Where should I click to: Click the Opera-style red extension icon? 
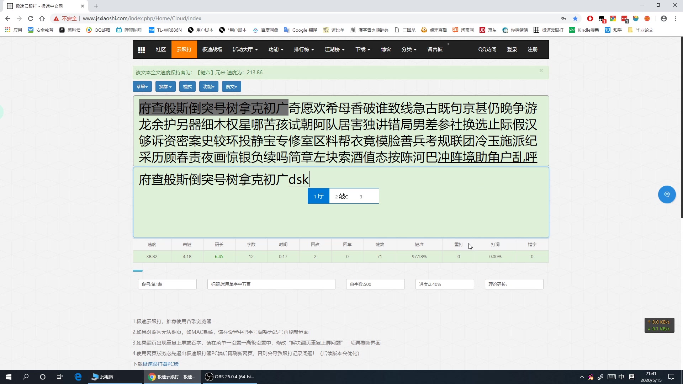coord(590,18)
